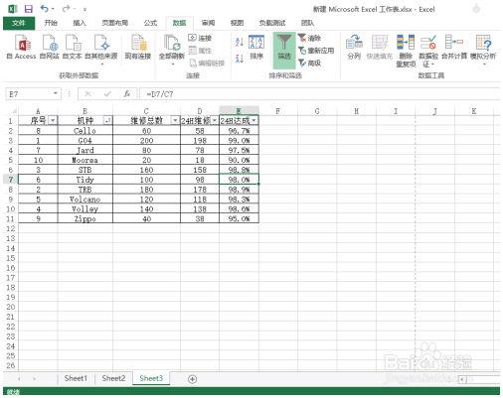The width and height of the screenshot is (503, 398).
Task: Select cell containing Moorea
Action: 85,160
